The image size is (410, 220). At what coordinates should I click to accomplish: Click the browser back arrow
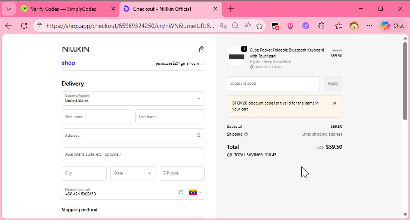(x=9, y=26)
